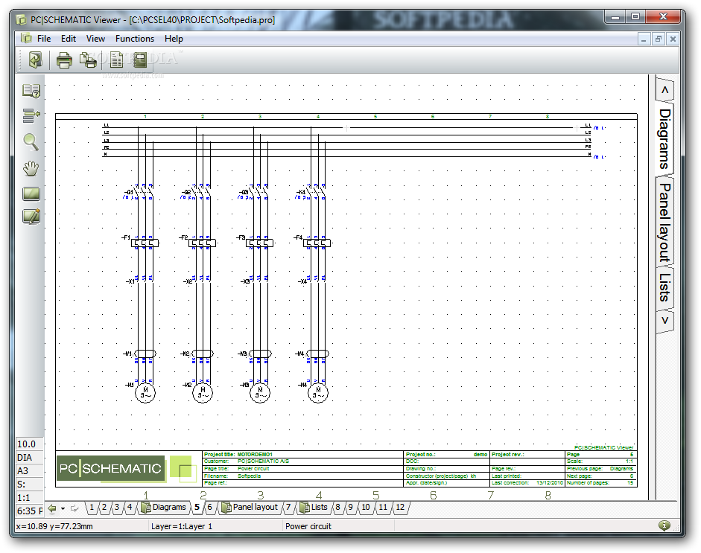Switch to vertical Diagrams tab on right
Screen dimensions: 701x553
[x=664, y=139]
